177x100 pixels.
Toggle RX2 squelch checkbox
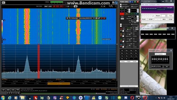click(x=123, y=36)
